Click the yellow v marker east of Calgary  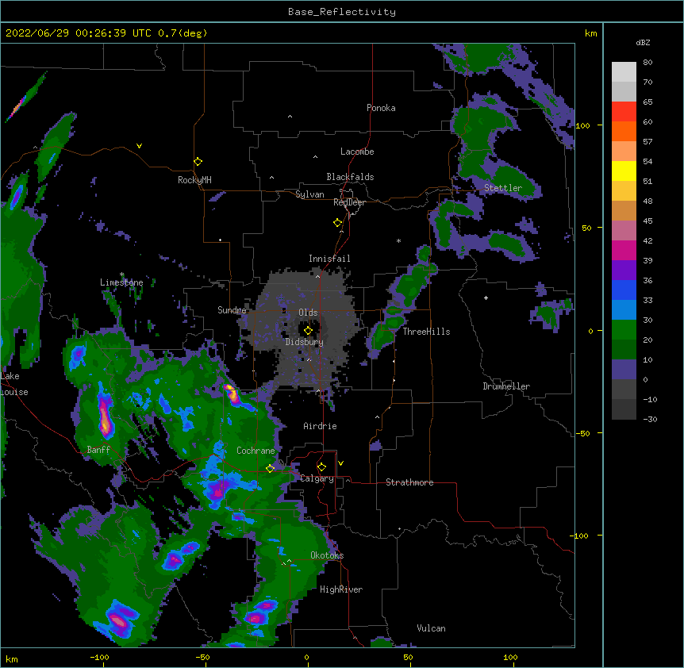pyautogui.click(x=340, y=463)
